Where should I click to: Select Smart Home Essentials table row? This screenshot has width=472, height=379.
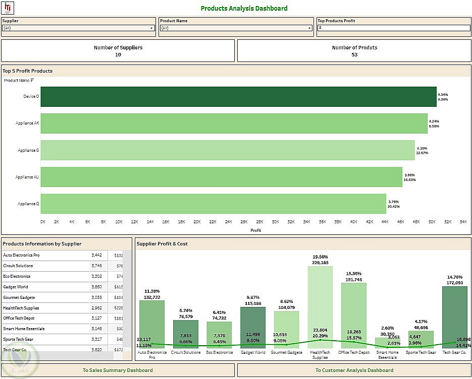pos(63,329)
